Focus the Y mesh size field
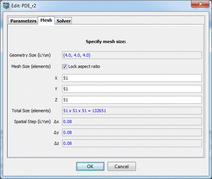 tap(132, 89)
